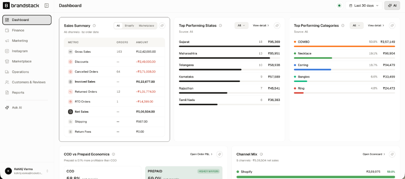Click the HIGHER MARGIN badge
The width and height of the screenshot is (405, 179).
(208, 171)
